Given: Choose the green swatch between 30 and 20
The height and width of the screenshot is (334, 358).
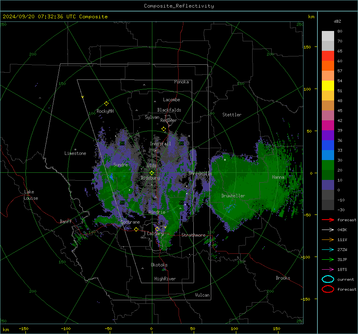Looking at the screenshot, I should coord(328,165).
